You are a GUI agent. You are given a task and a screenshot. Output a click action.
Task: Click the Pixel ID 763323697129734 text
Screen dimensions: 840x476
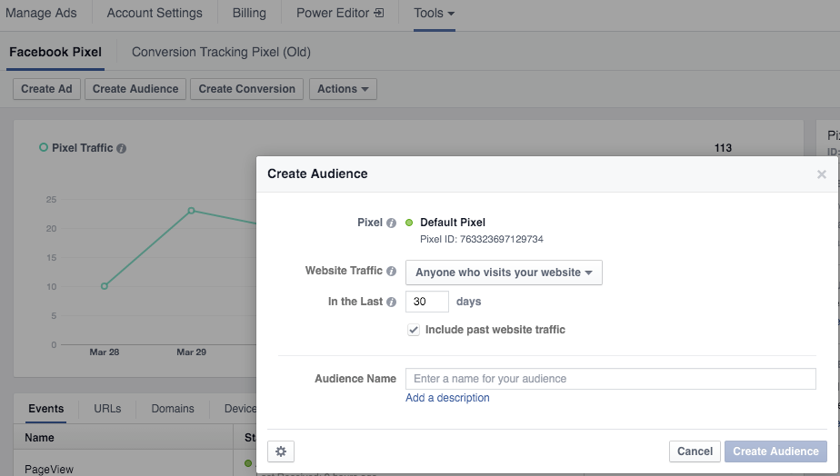482,239
